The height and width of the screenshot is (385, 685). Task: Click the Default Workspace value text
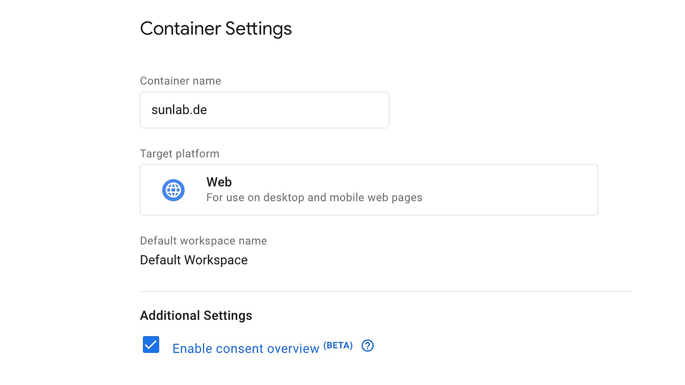click(194, 260)
